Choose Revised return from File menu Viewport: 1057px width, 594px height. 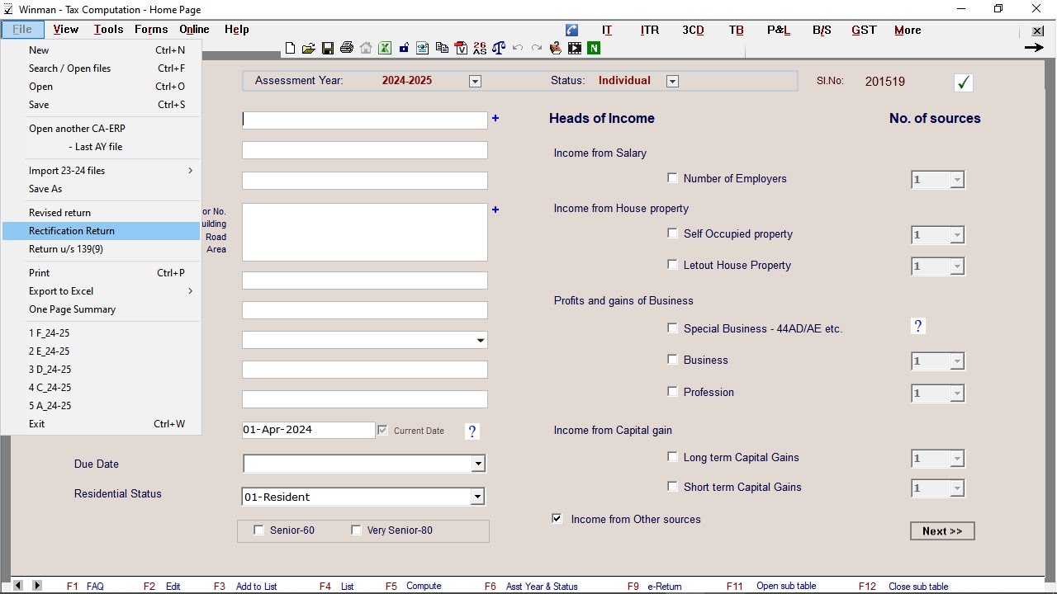[x=102, y=213]
